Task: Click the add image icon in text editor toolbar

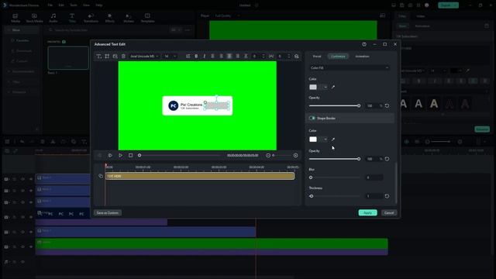Action: [115, 57]
